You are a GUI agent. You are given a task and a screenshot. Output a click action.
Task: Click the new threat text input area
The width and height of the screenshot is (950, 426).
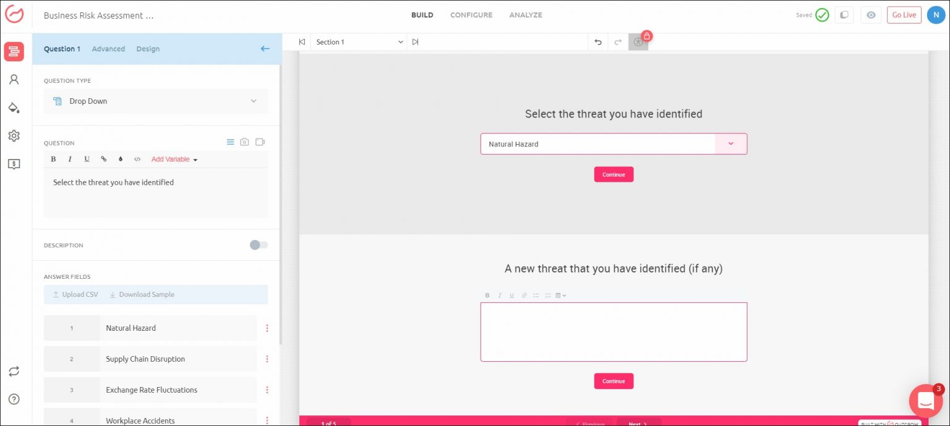(613, 331)
